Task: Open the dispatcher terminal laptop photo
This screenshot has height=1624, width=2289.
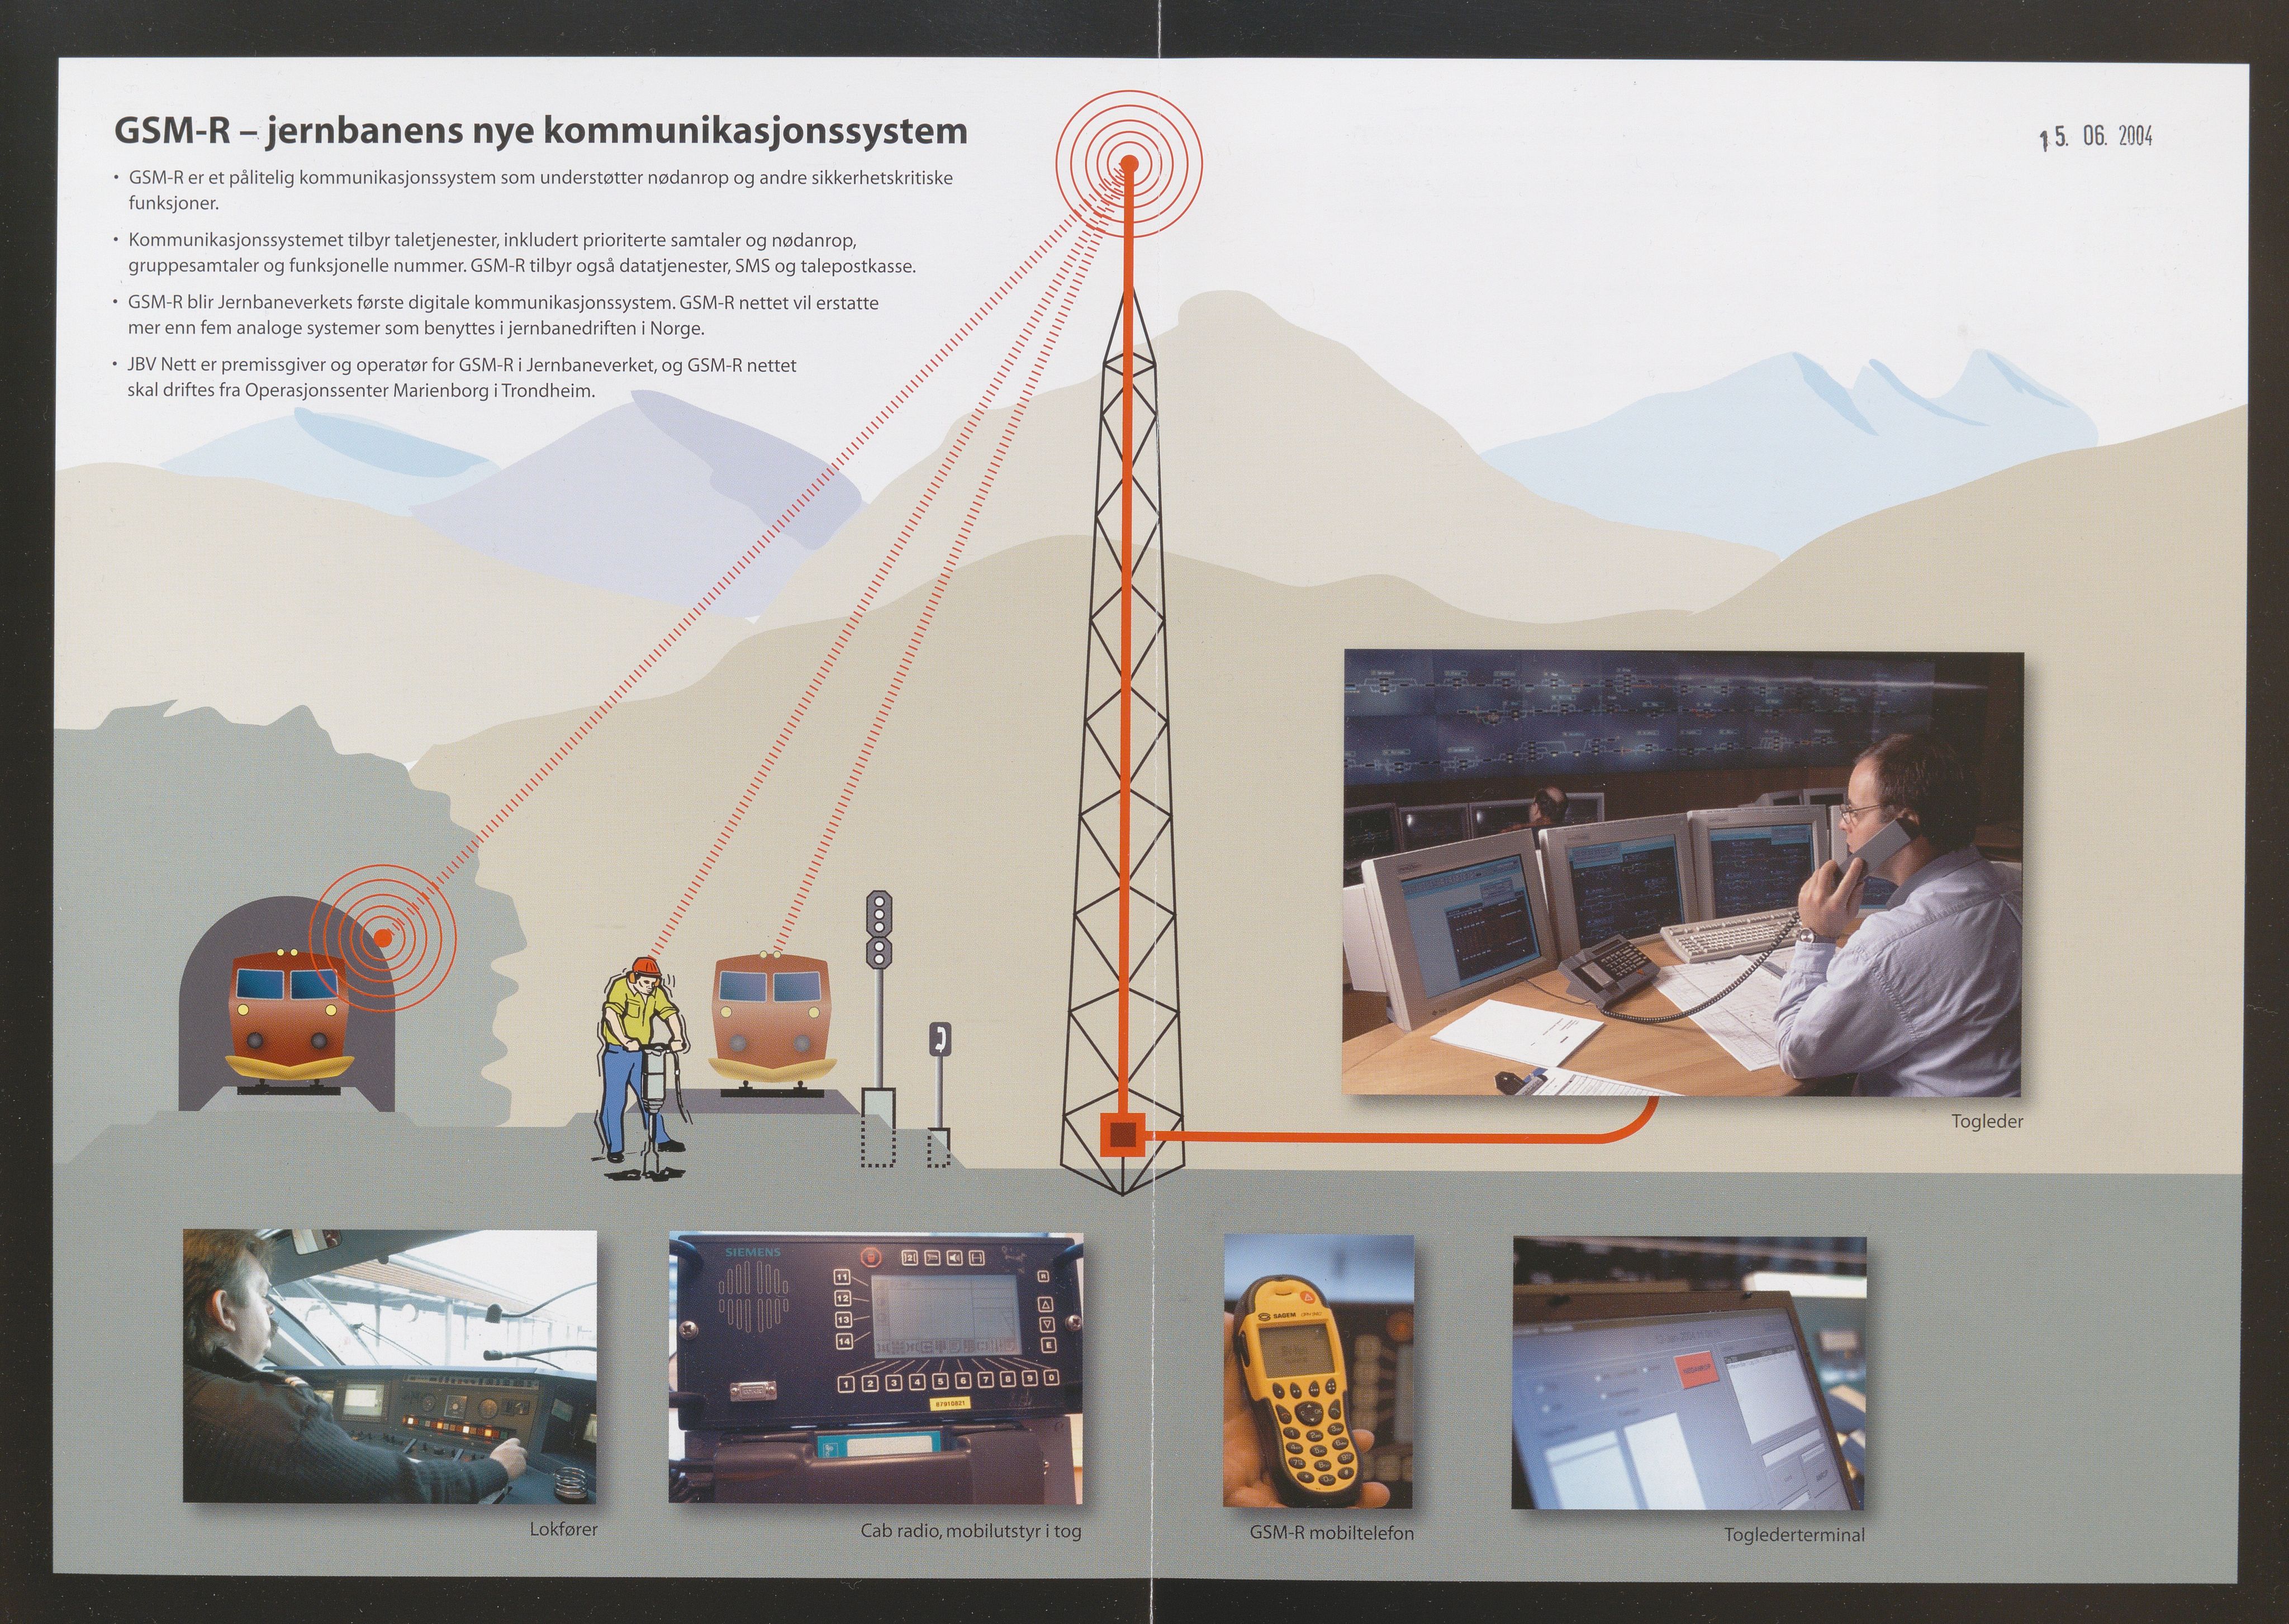Action: click(x=1689, y=1373)
